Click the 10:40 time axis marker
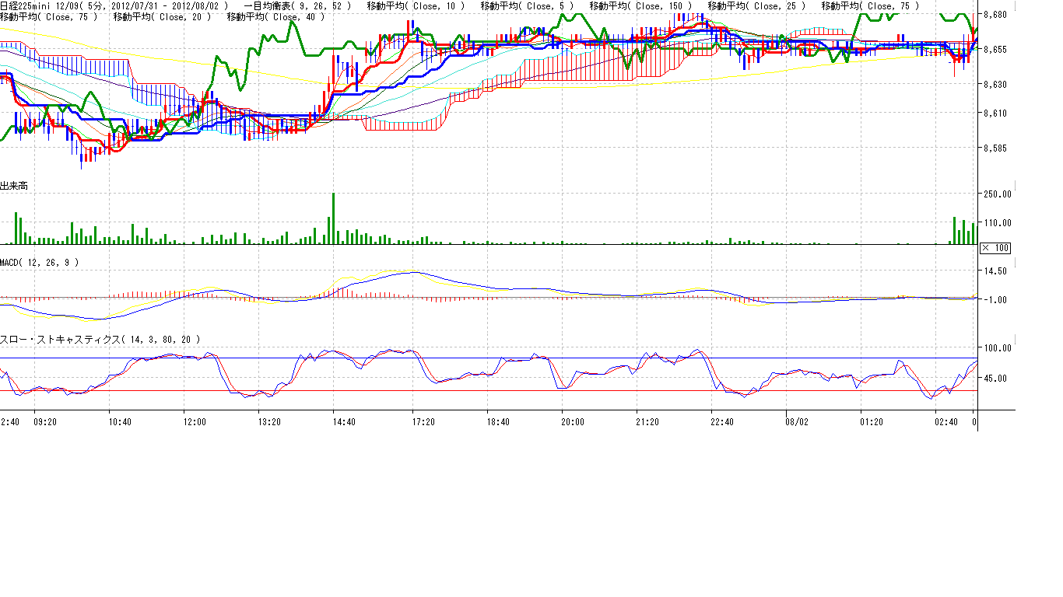The image size is (1063, 597). pyautogui.click(x=120, y=422)
